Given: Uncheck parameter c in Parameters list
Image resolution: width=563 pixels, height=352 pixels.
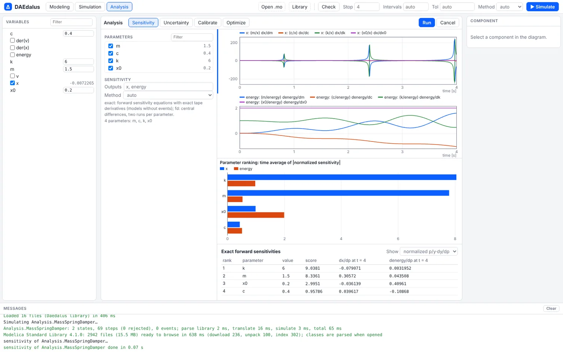Looking at the screenshot, I should click(111, 53).
